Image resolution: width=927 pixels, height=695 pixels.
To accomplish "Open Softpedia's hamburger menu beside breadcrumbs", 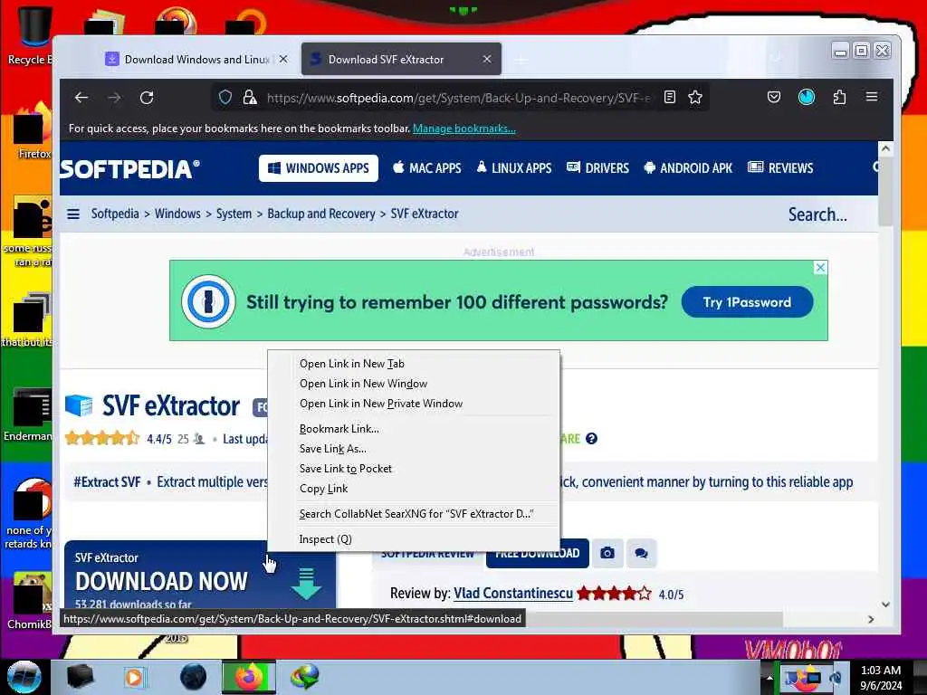I will [73, 214].
